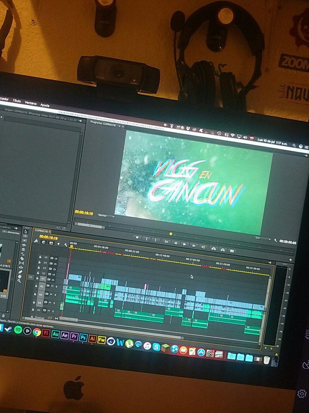Toggle Snap magnet in the timeline
Viewport: 309px width, 413px height.
tap(44, 242)
